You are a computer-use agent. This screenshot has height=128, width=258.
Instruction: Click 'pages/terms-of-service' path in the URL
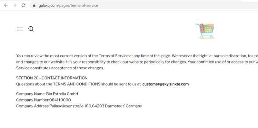point(78,5)
